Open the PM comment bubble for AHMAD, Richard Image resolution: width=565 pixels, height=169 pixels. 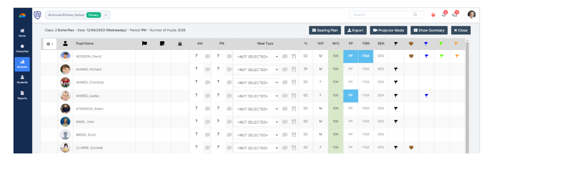pos(229,69)
